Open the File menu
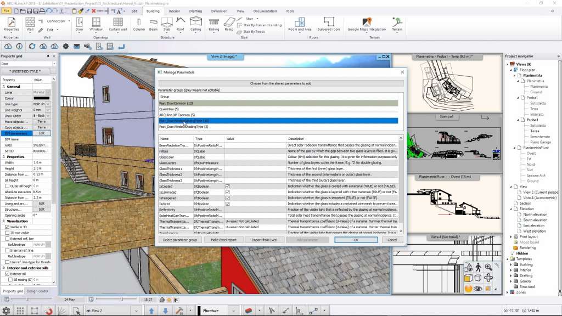Viewport: 562px width, 316px height. point(7,11)
